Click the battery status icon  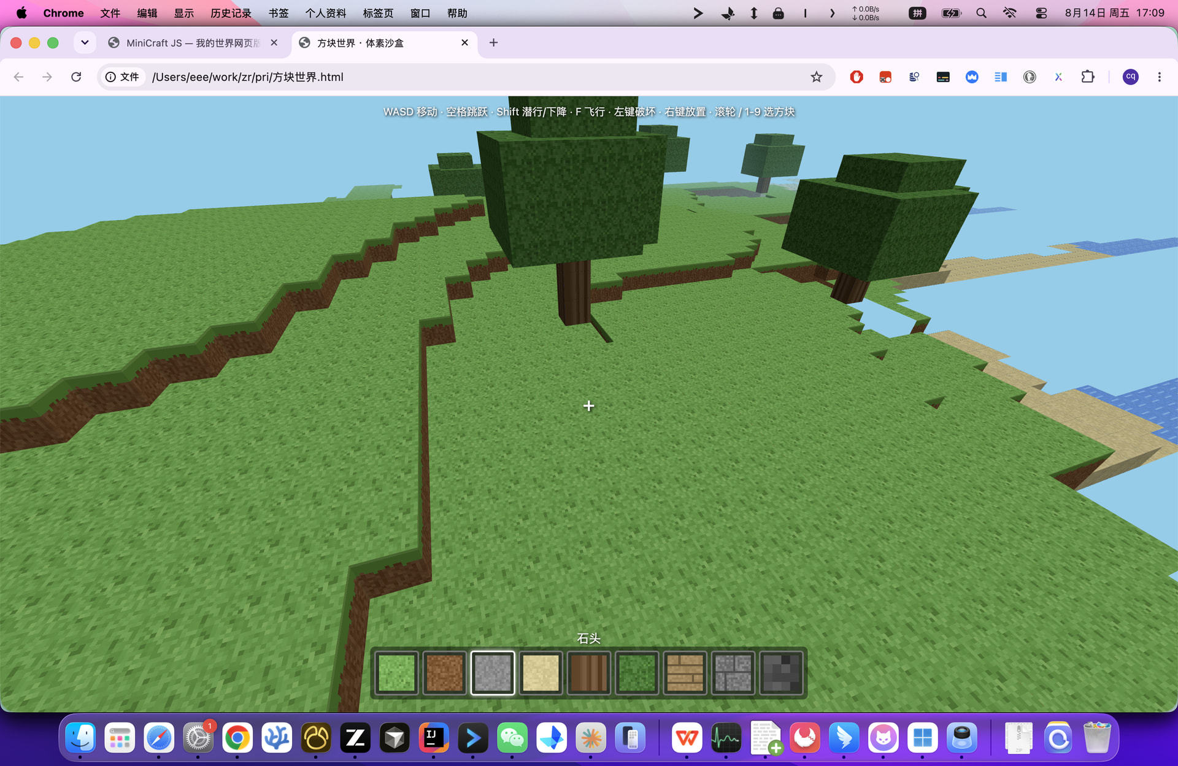pyautogui.click(x=951, y=13)
